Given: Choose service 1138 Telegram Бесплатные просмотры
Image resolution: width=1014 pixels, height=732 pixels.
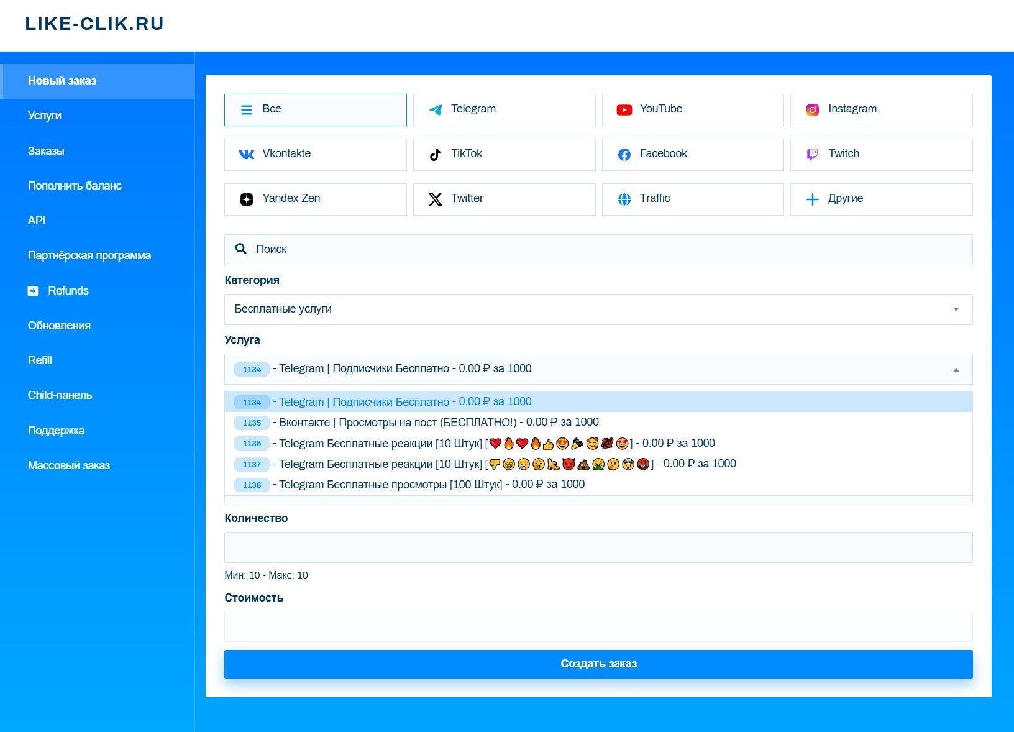Looking at the screenshot, I should [429, 485].
